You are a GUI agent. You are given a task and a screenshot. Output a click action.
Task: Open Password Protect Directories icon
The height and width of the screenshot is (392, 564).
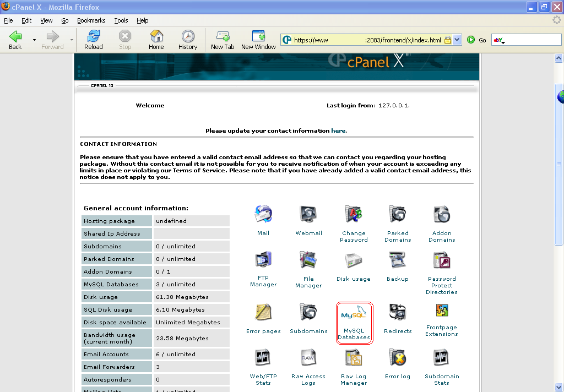click(x=442, y=260)
